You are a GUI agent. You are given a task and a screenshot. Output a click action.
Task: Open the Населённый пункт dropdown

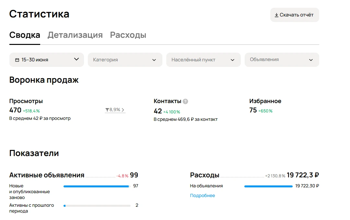[203, 60]
